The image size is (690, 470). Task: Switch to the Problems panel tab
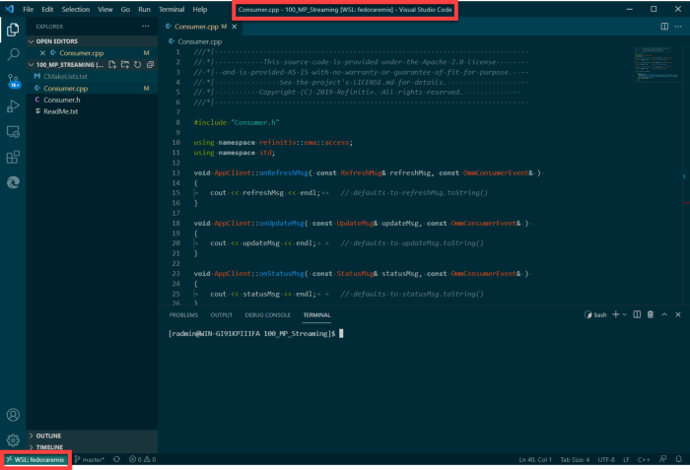tap(183, 315)
